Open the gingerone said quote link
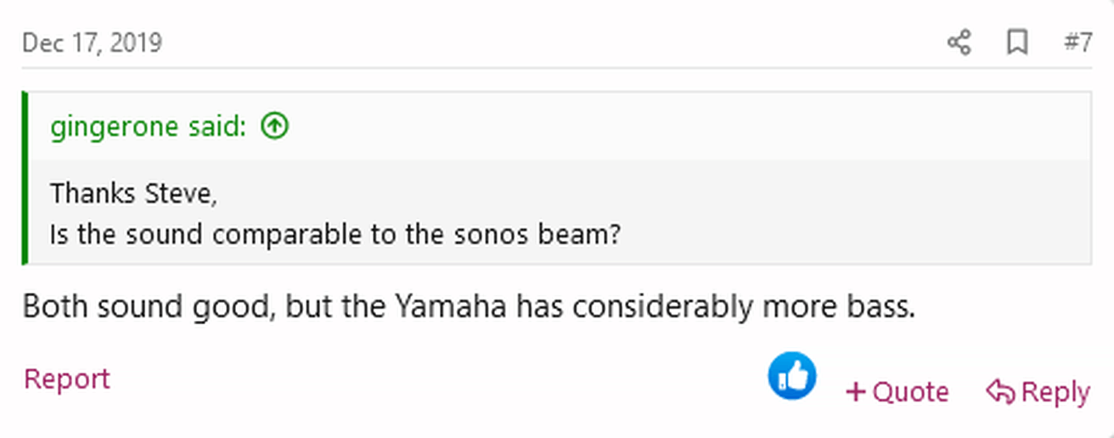Viewport: 1114px width, 438px height. pos(148,126)
